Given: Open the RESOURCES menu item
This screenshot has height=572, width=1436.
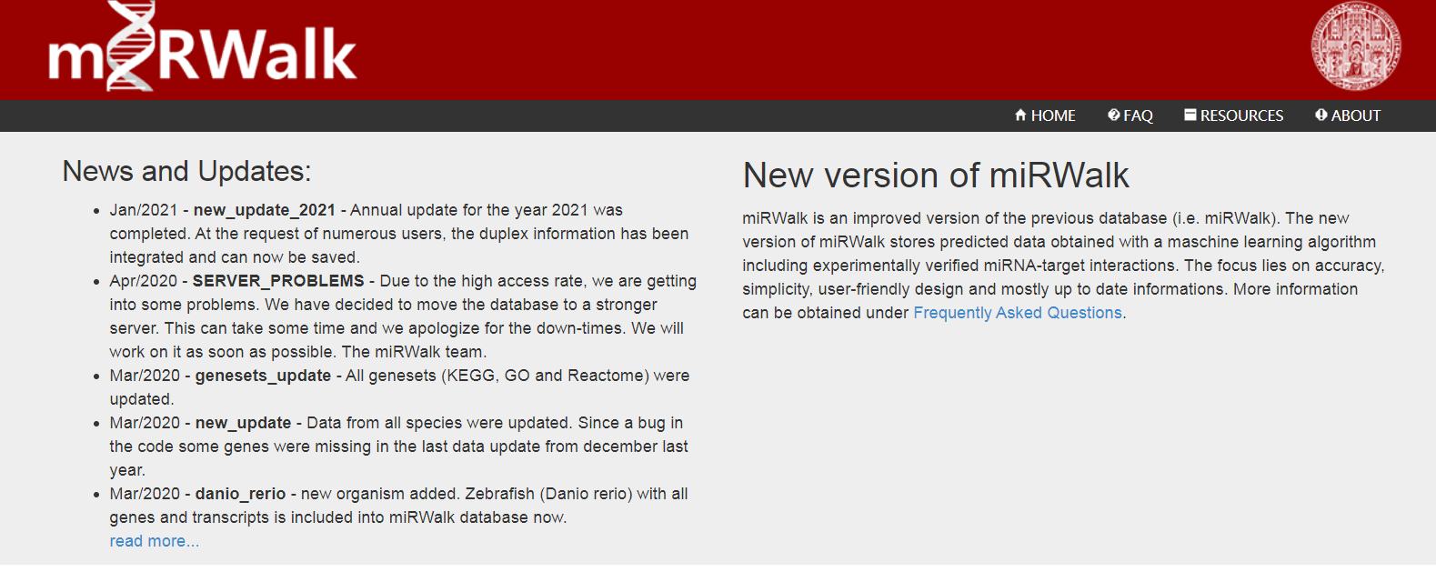Looking at the screenshot, I should pos(1241,115).
